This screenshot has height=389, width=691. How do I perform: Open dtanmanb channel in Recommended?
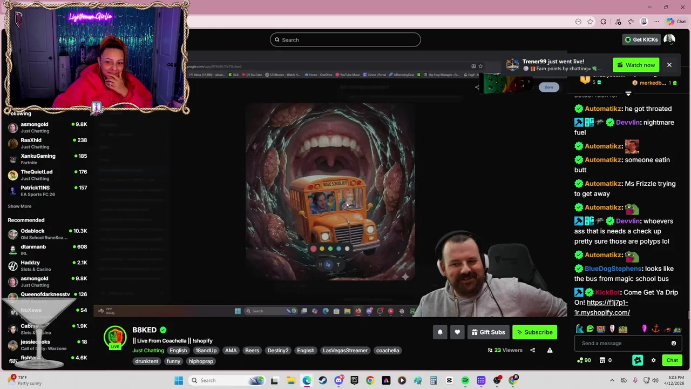click(x=48, y=250)
